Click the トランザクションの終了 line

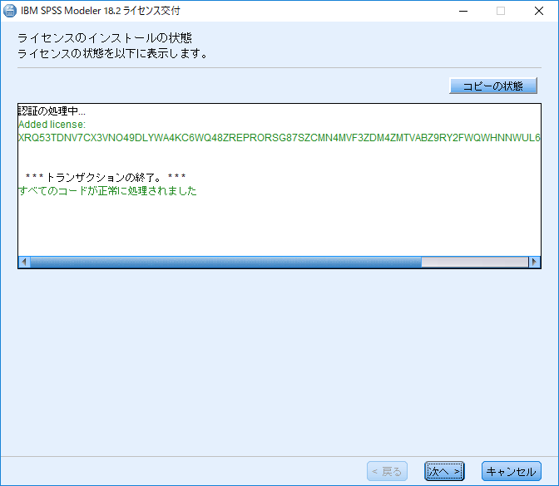pos(106,177)
